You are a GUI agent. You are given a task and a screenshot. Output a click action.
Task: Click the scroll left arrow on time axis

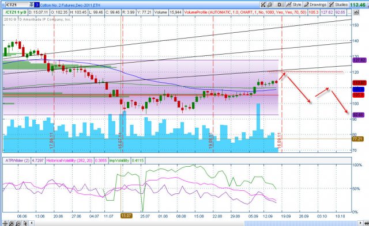pyautogui.click(x=32, y=223)
